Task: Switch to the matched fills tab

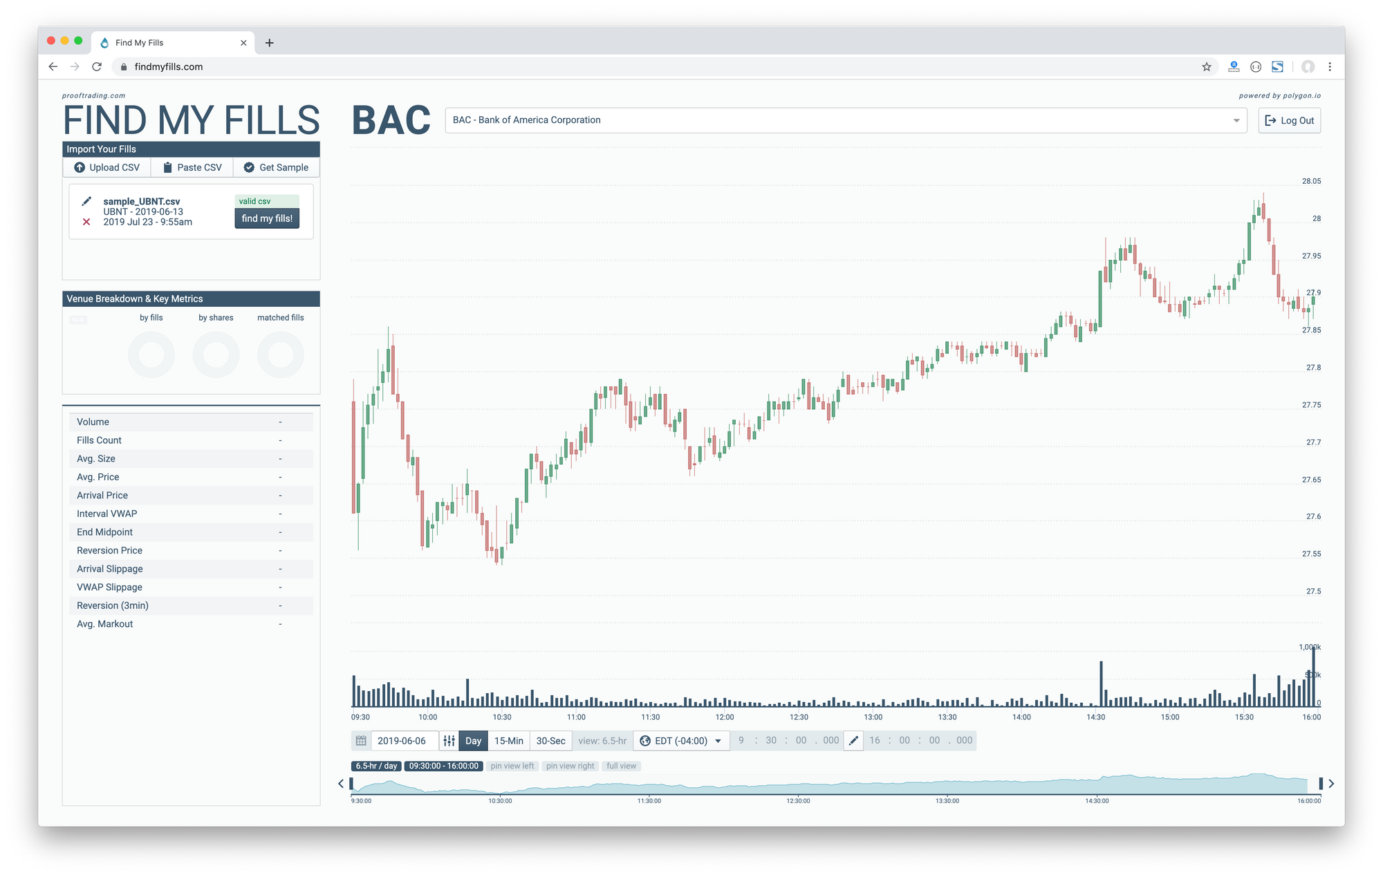Action: pyautogui.click(x=281, y=318)
